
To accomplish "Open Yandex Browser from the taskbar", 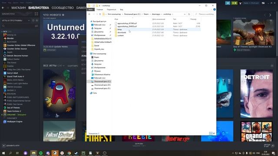I will coord(62,153).
